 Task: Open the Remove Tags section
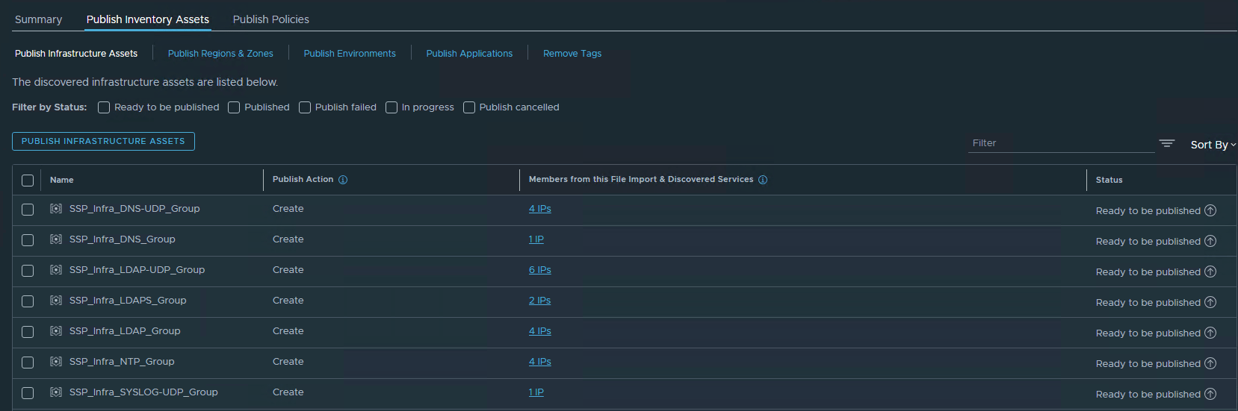[572, 54]
